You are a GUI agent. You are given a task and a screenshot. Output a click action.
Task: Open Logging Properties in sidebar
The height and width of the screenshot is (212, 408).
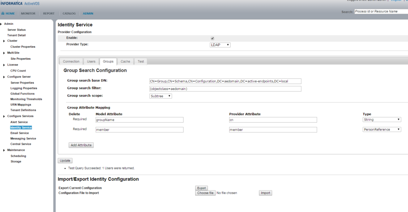(x=24, y=88)
